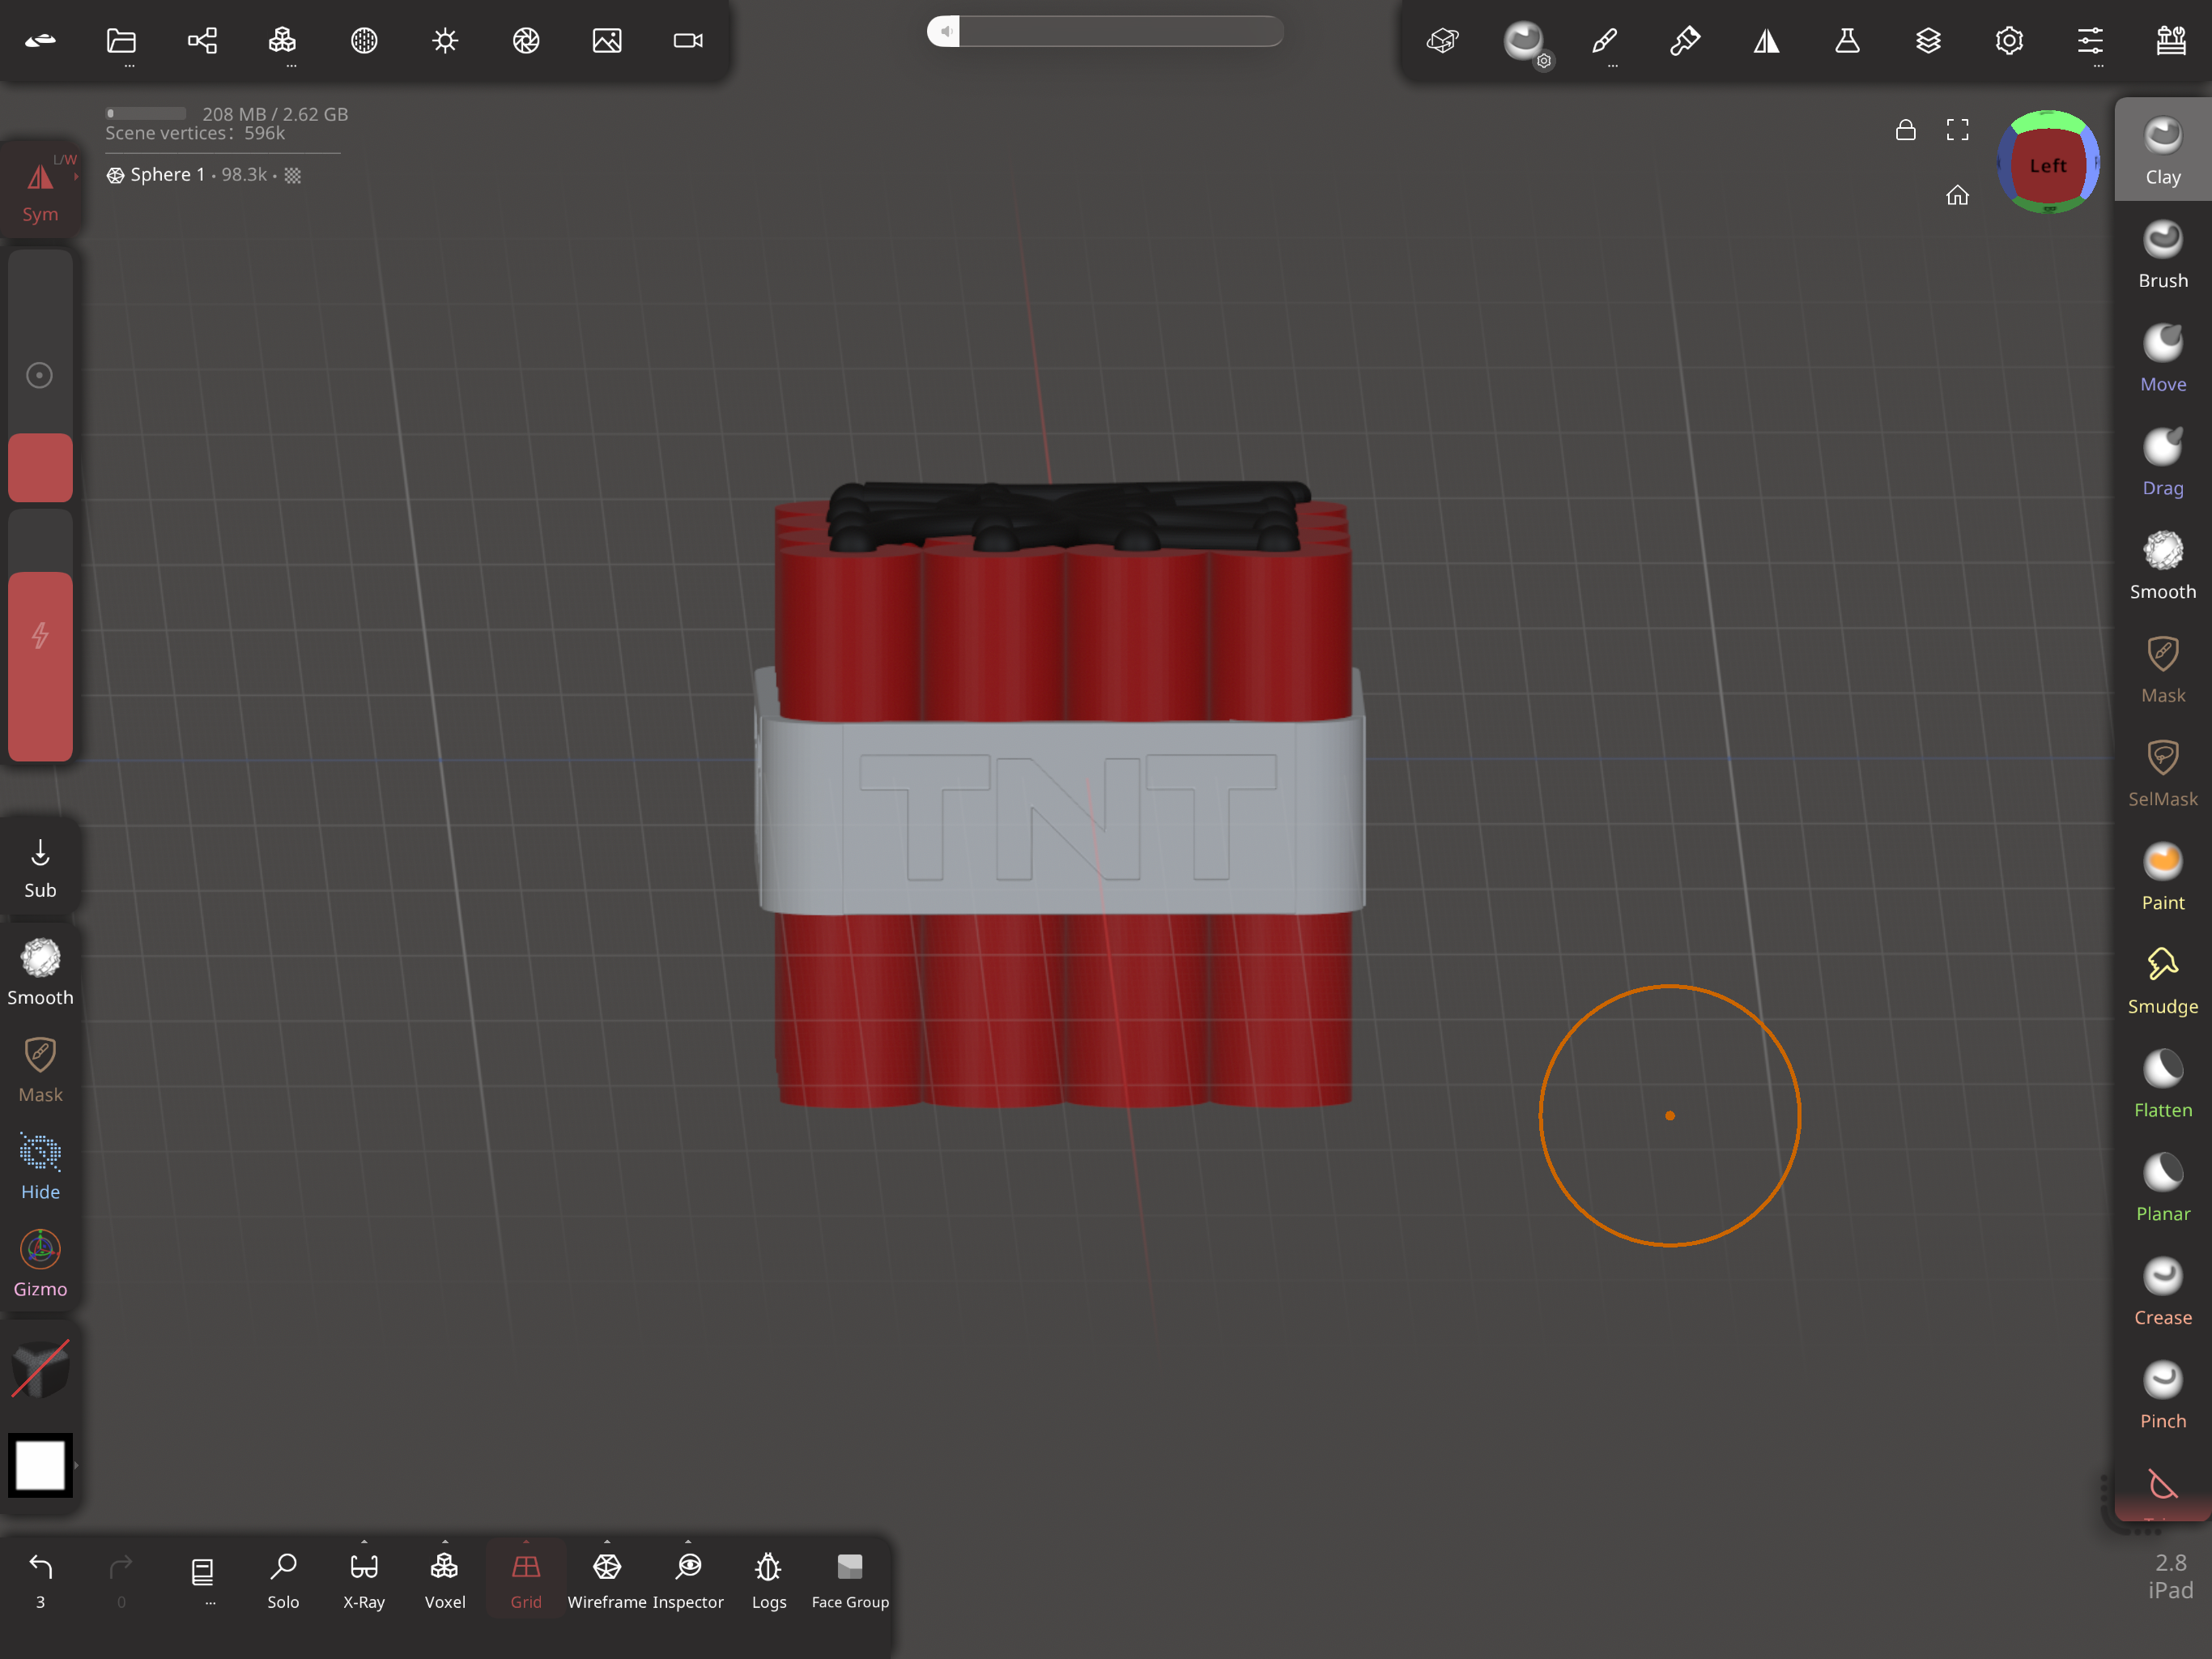
Task: Select Smooth tool in right toolbar
Action: (2162, 566)
